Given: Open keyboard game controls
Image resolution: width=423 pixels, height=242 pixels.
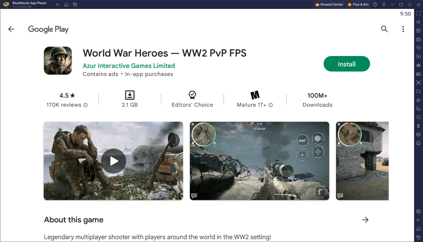Looking at the screenshot, I should coord(418,39).
